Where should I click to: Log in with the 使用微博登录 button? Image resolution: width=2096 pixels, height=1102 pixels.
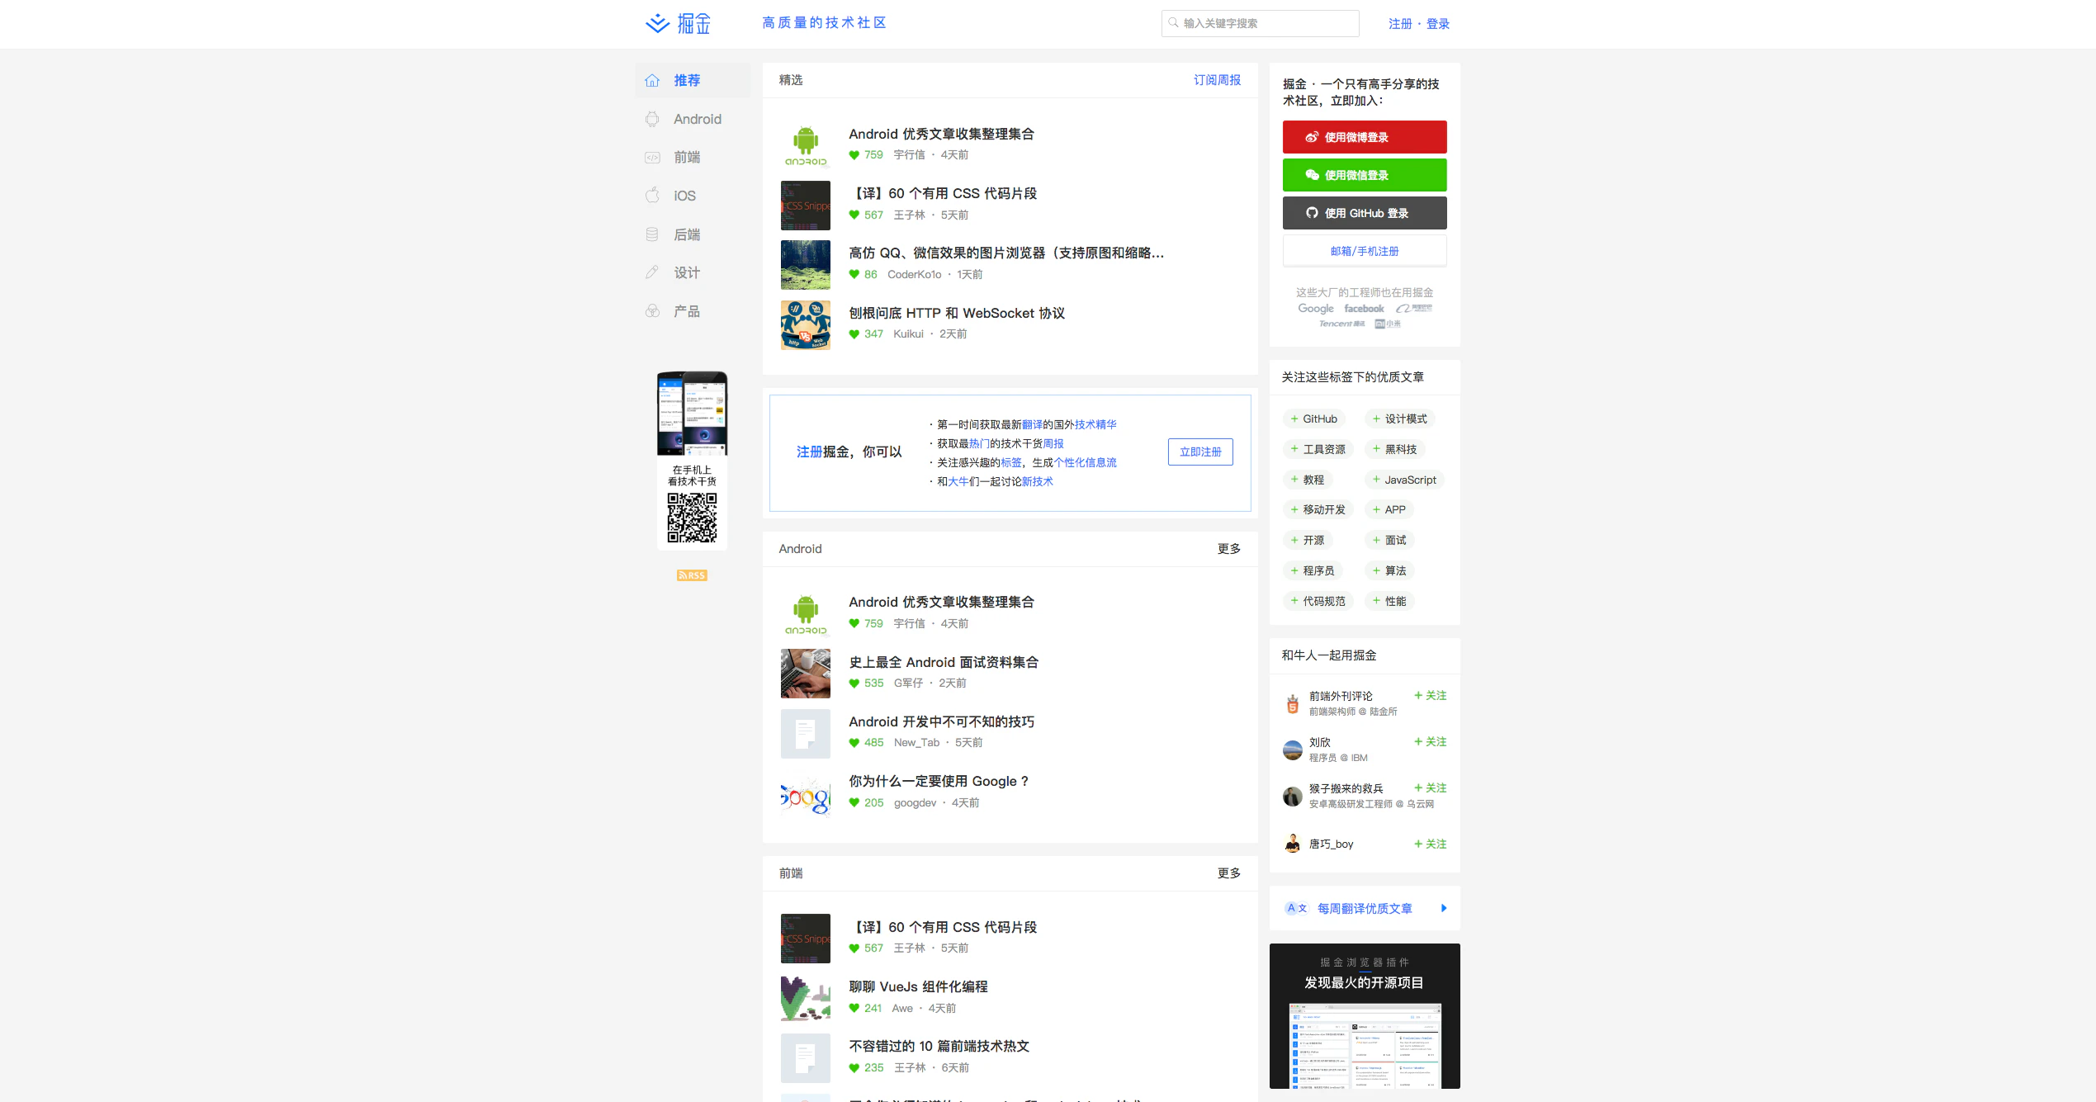click(1364, 137)
